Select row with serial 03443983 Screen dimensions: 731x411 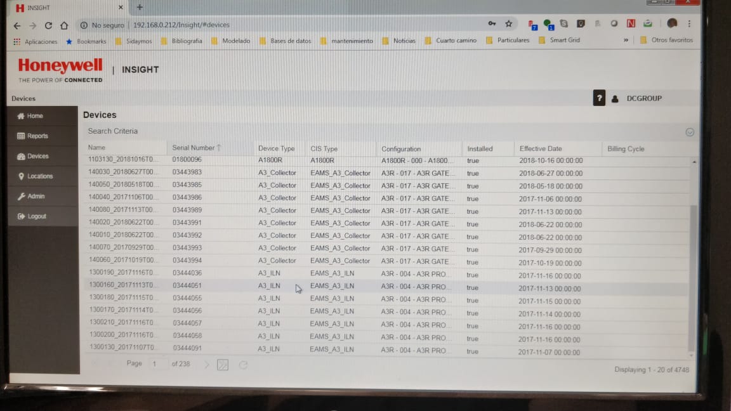pos(386,173)
